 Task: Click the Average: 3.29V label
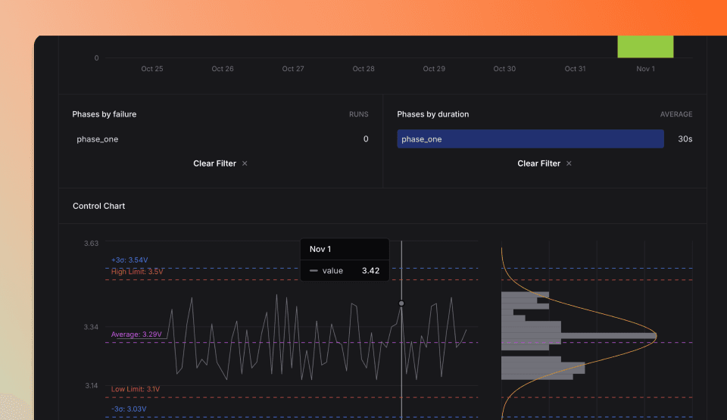136,334
